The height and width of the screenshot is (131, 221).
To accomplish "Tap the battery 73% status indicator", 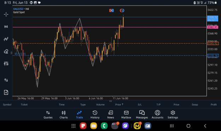I will click(212, 3).
